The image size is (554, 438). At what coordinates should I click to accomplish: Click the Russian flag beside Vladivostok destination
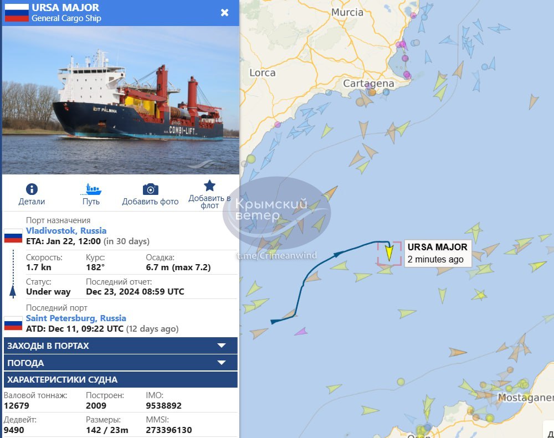pos(13,236)
